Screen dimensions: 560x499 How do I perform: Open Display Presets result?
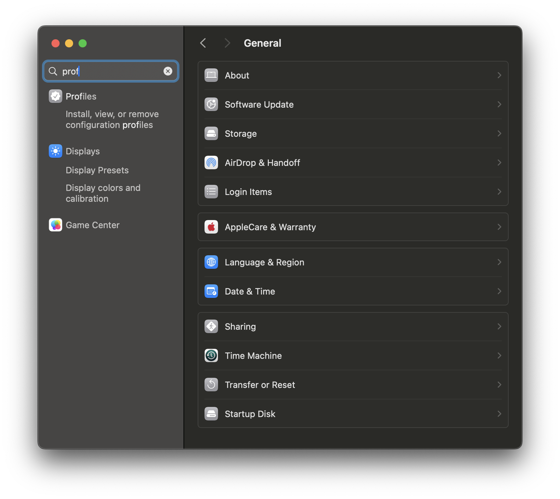point(97,170)
